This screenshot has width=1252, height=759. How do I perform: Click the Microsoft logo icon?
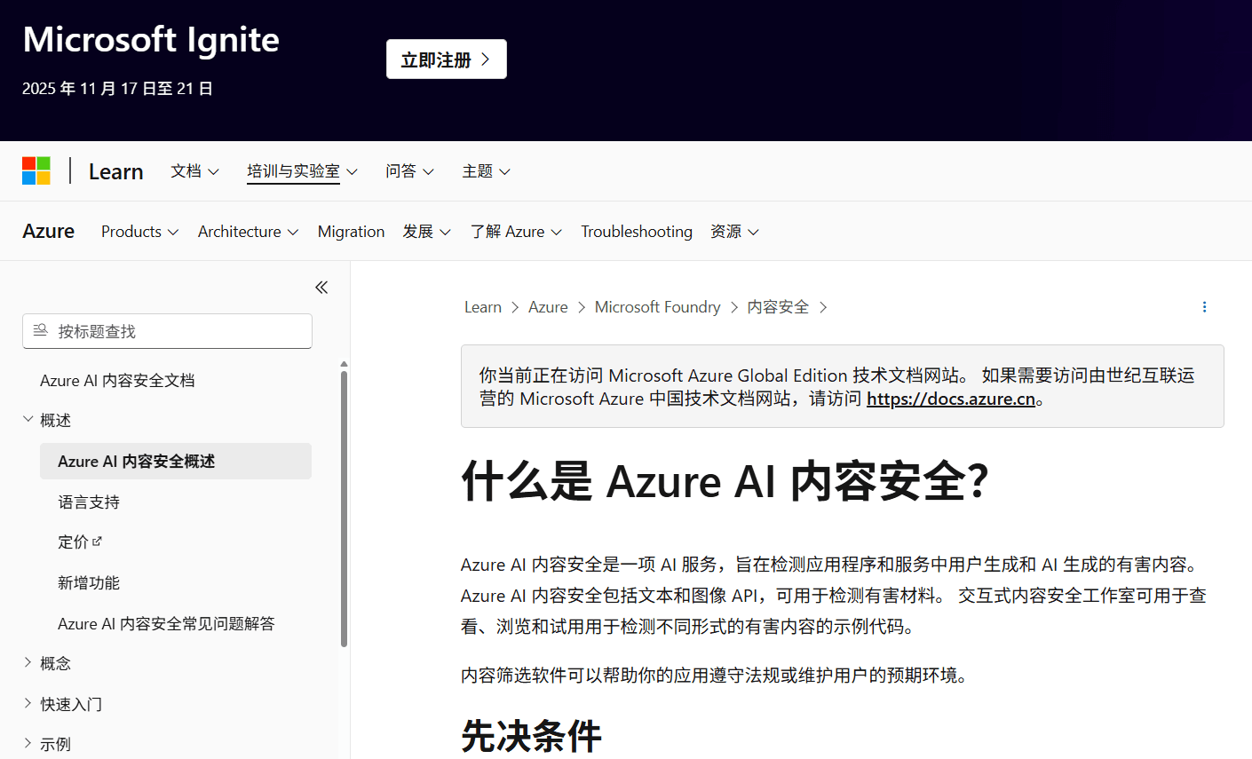tap(36, 170)
